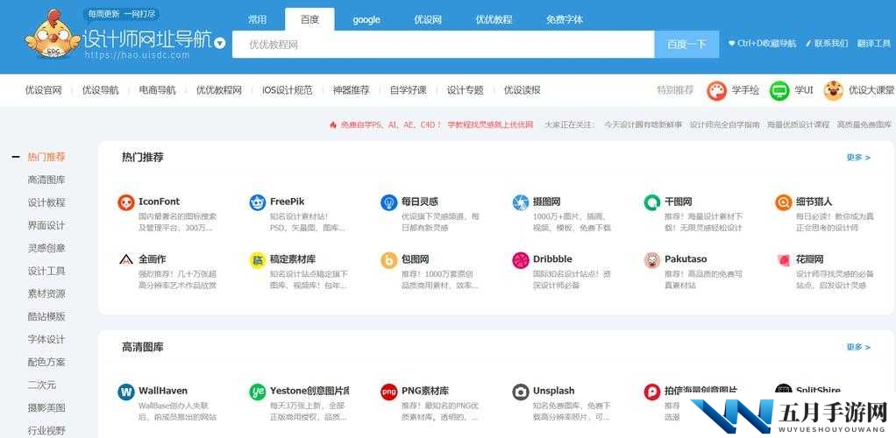Click the flame icon in notice bar
The width and height of the screenshot is (896, 438).
click(333, 124)
